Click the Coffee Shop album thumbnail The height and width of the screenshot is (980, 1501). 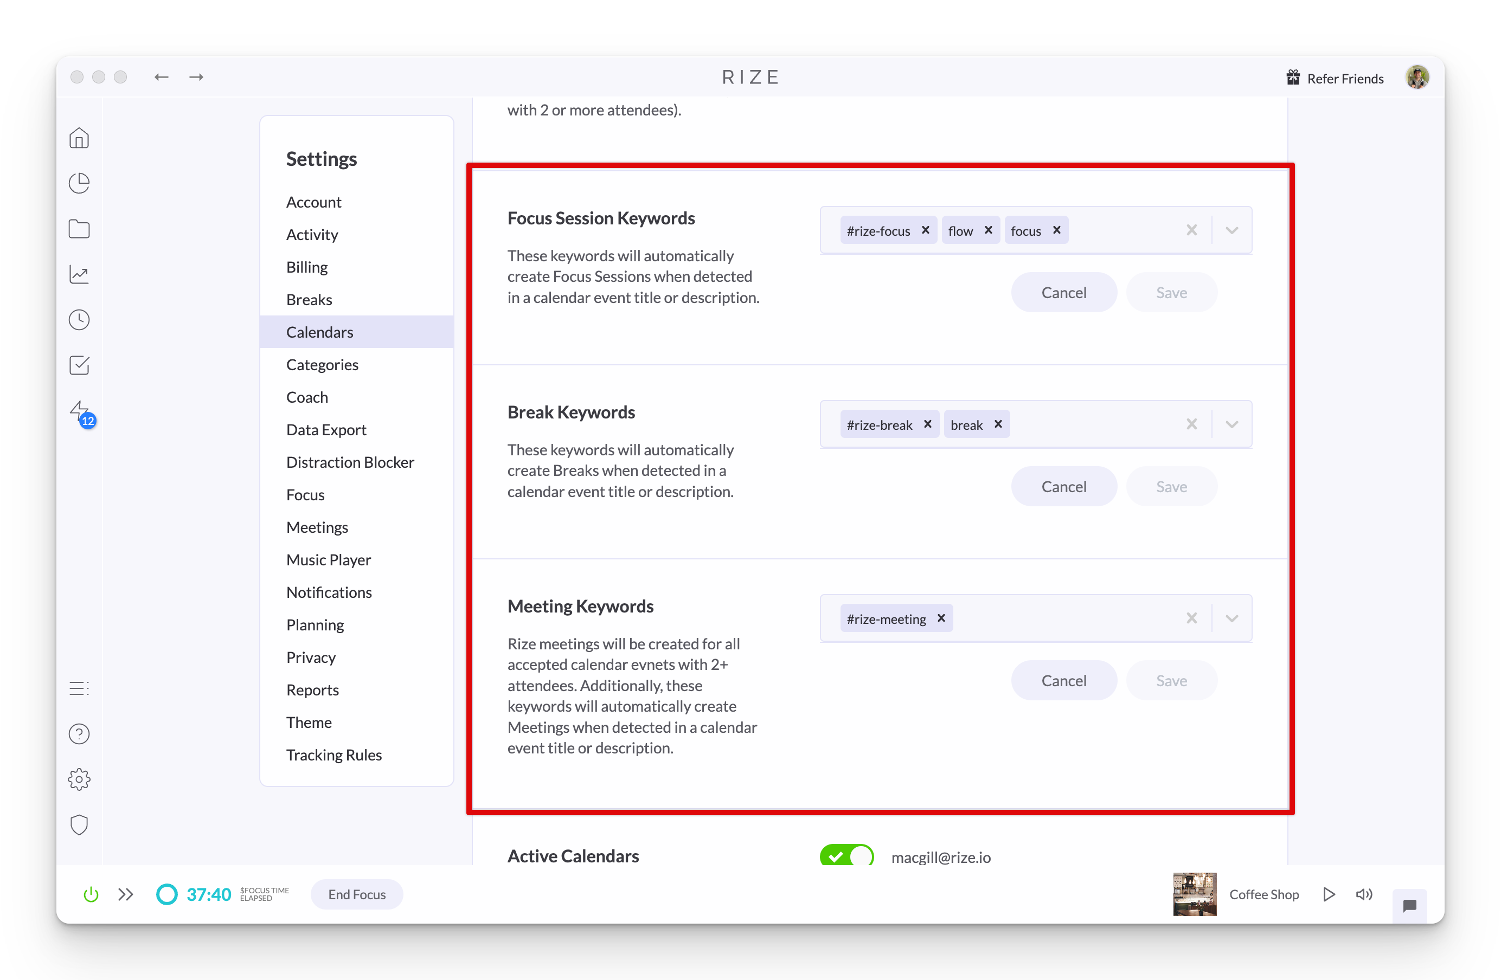(1195, 894)
